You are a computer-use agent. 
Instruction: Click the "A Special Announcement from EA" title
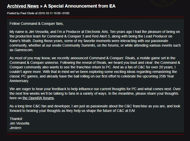pos(80,6)
